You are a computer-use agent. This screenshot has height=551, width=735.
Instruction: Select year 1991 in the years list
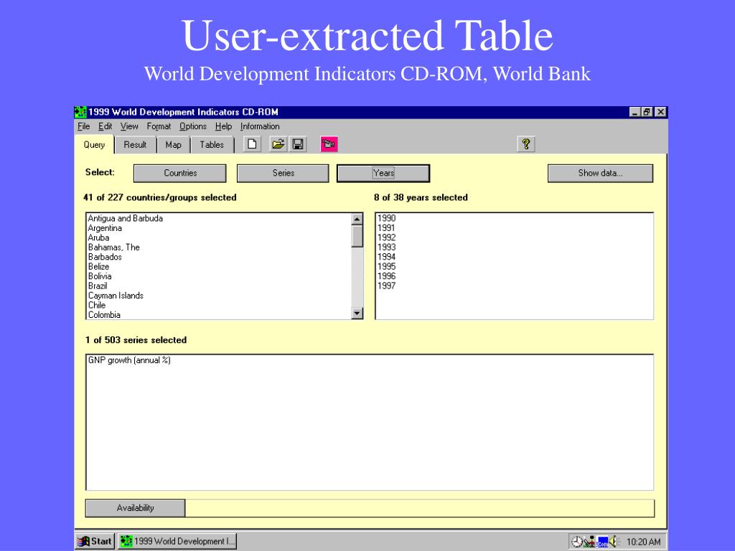387,228
